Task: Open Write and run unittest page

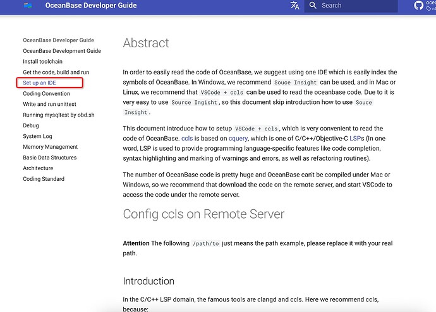Action: tap(49, 104)
